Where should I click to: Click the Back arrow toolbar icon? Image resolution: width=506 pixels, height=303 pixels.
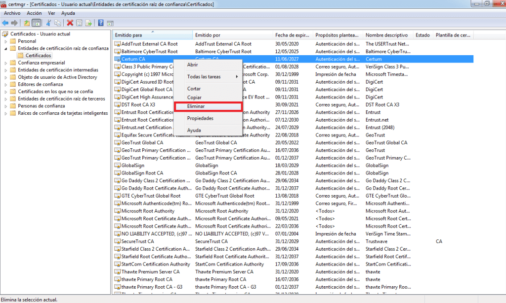pyautogui.click(x=5, y=23)
